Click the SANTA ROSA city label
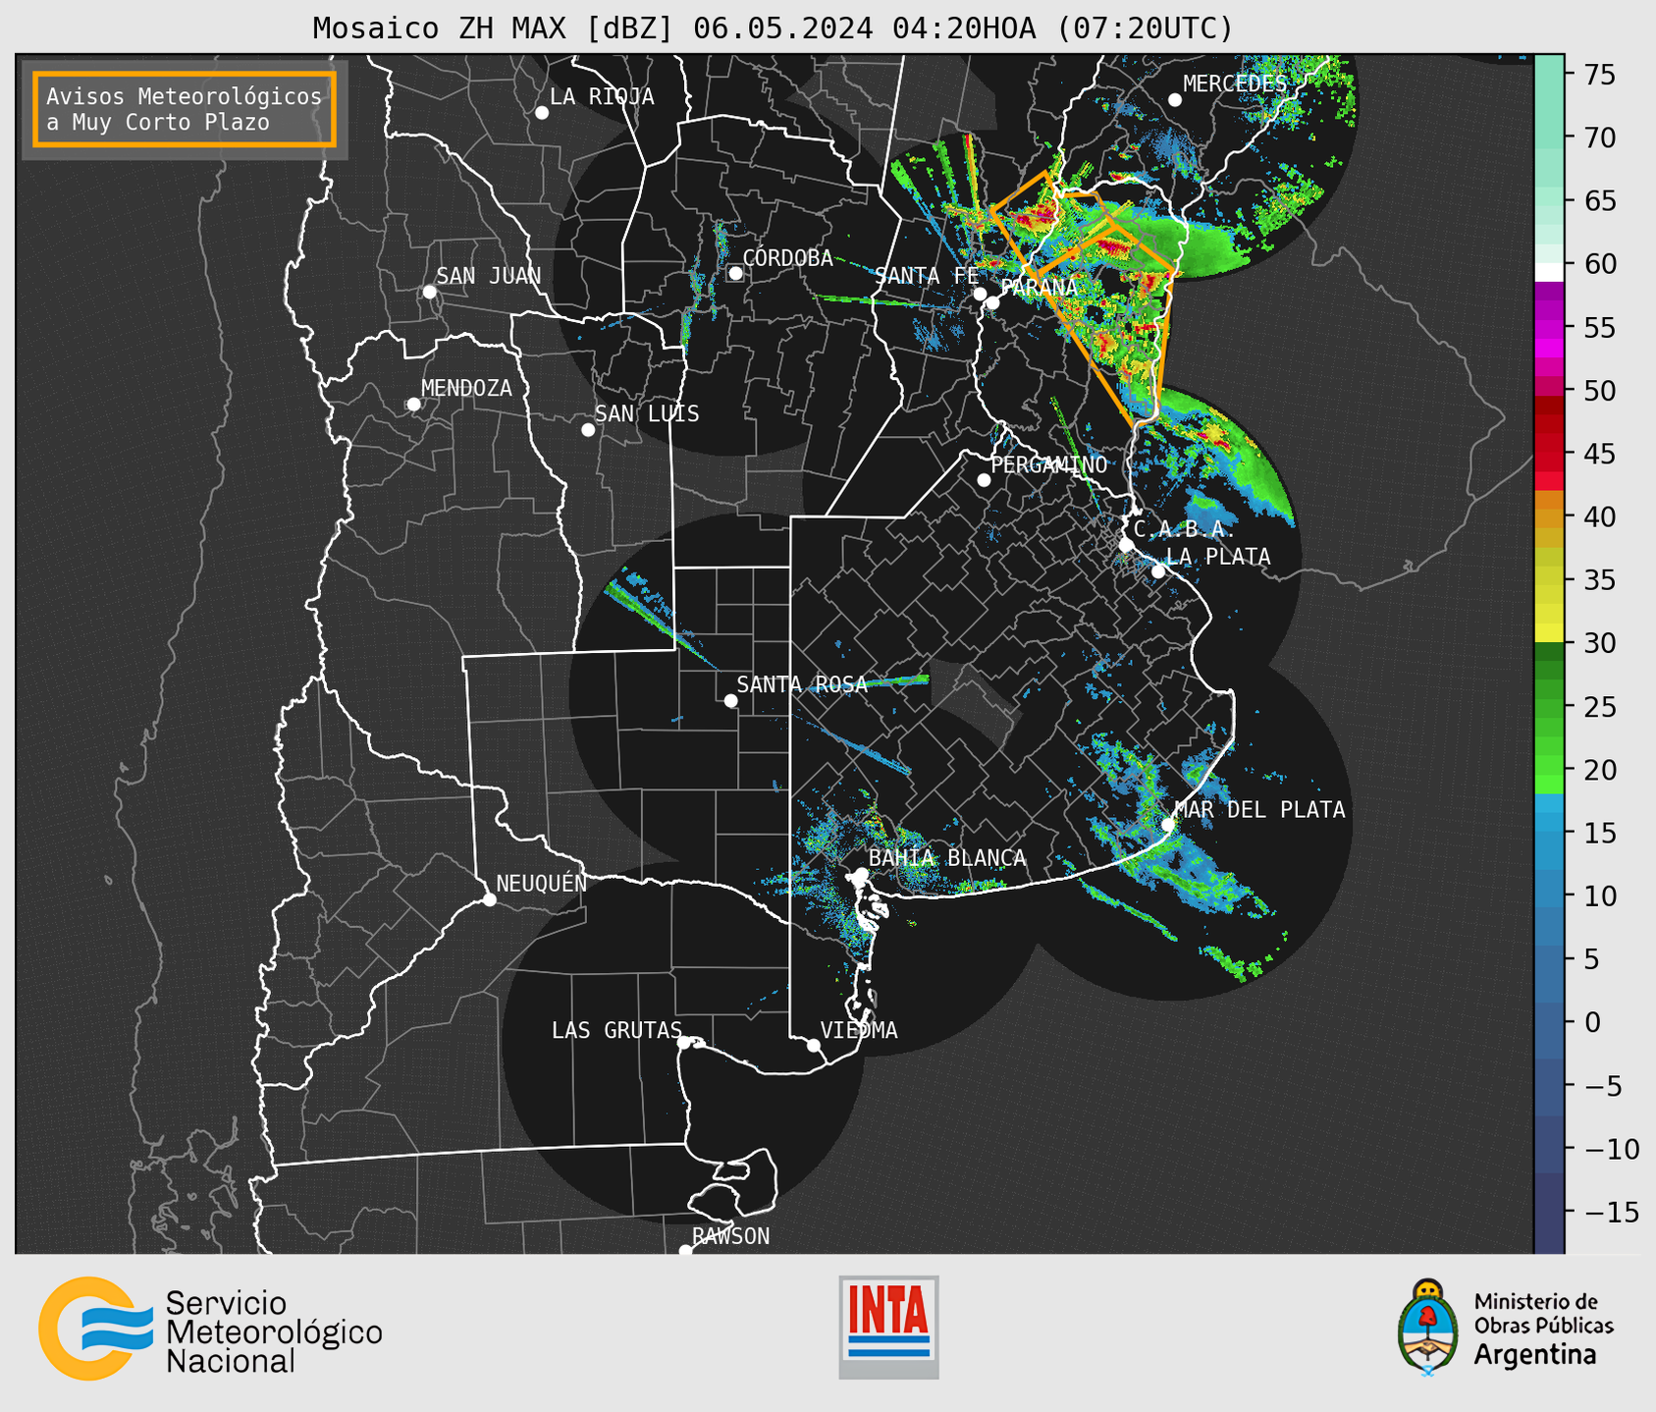This screenshot has height=1412, width=1656. 802,684
